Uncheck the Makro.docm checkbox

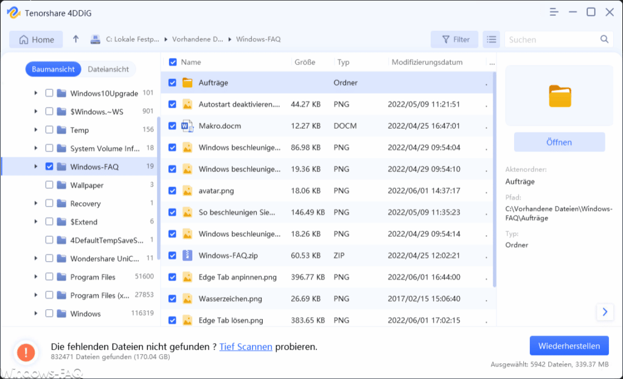click(172, 126)
